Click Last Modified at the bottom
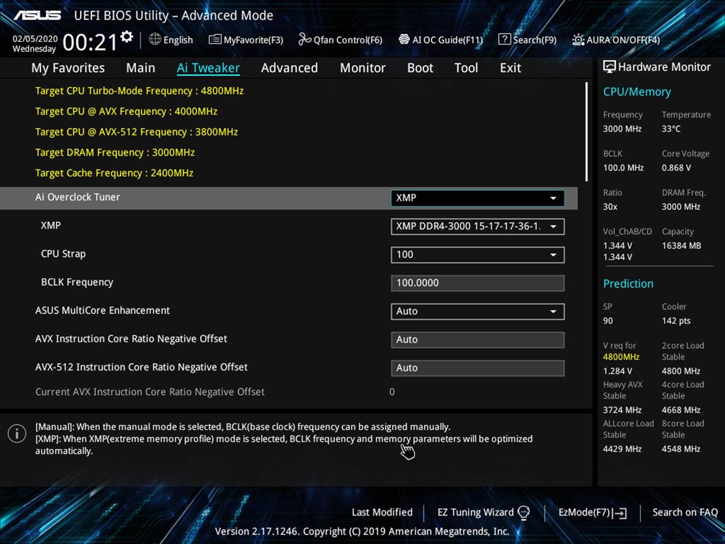This screenshot has height=544, width=725. [x=382, y=512]
